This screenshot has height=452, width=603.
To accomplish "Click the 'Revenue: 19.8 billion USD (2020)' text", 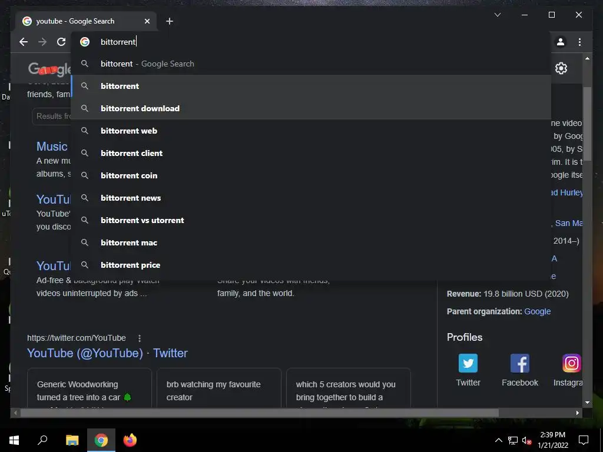I will tap(508, 294).
